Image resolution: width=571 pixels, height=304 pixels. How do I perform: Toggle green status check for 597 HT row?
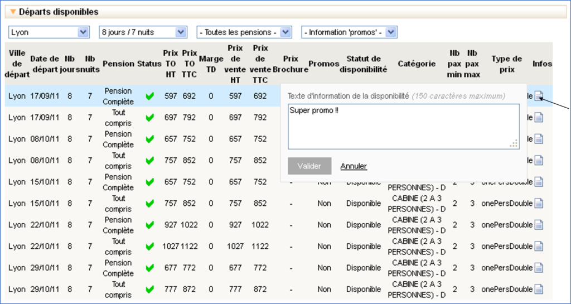click(x=149, y=96)
